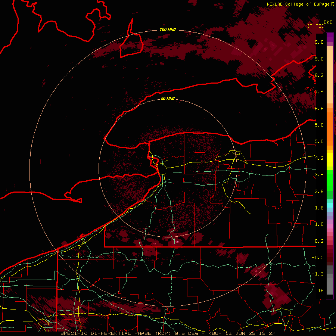Click the 6.6 value on the color scale
The image size is (336, 336).
pyautogui.click(x=319, y=108)
